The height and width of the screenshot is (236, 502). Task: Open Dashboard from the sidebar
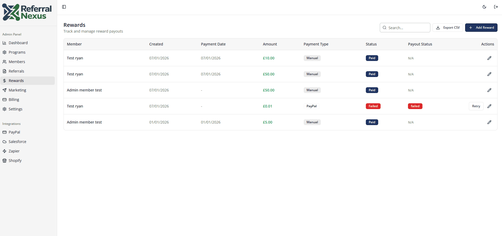tap(27, 43)
